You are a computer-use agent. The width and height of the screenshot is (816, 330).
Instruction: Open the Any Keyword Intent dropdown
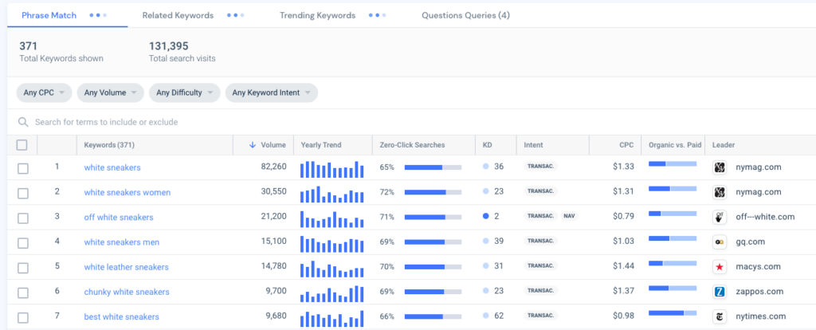271,92
